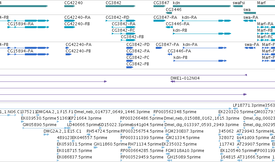
Task: Open the CG3842-RD transcript label
Action: click(117, 17)
